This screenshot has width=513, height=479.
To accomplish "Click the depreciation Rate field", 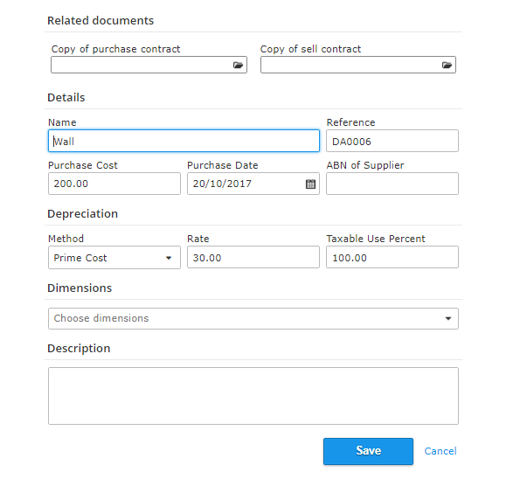I will pos(253,258).
